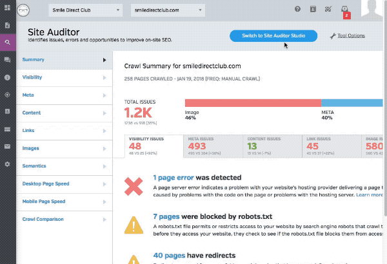The image size is (387, 264).
Task: Click the red Image segment of issues bar
Action: 253,103
